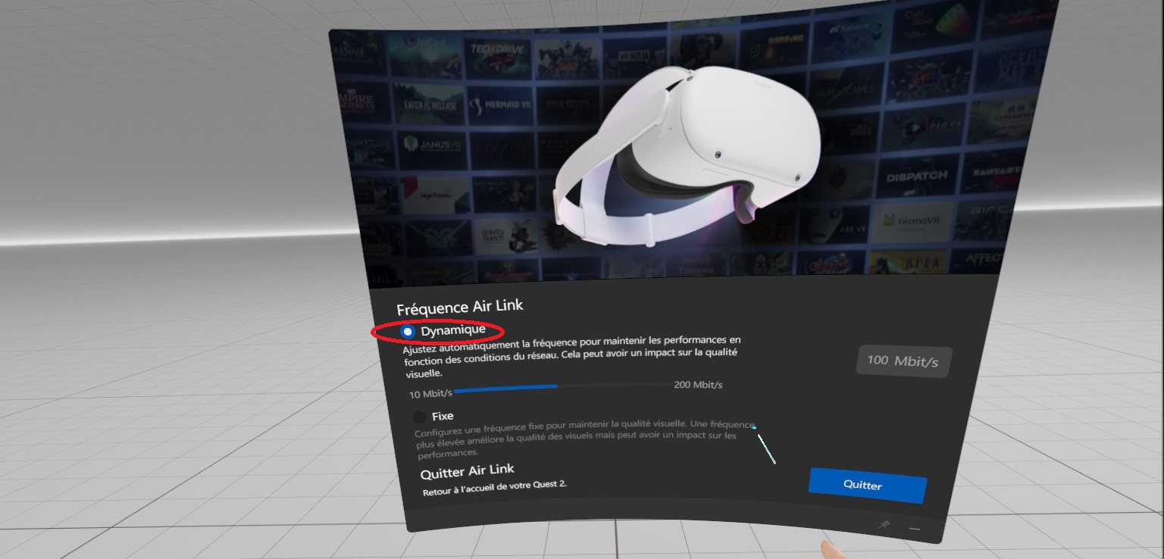Screen dimensions: 1164x559
Task: Click the blue Quitter button
Action: coord(868,485)
